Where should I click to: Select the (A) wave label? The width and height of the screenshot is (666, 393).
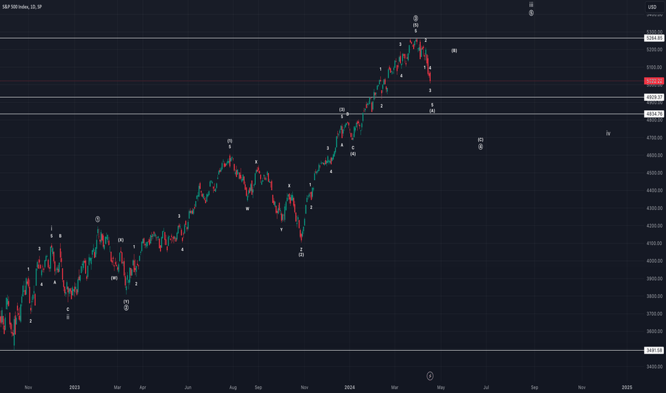click(x=432, y=111)
